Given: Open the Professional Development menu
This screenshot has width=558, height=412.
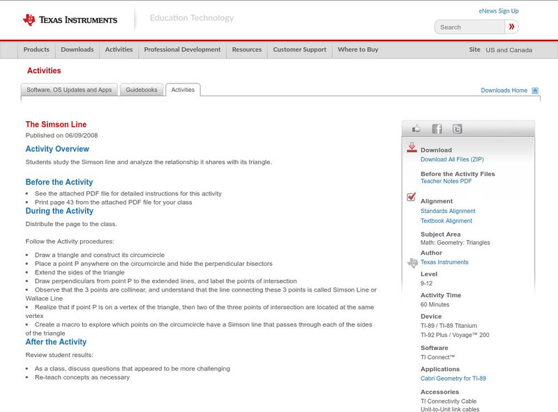Looking at the screenshot, I should point(182,49).
